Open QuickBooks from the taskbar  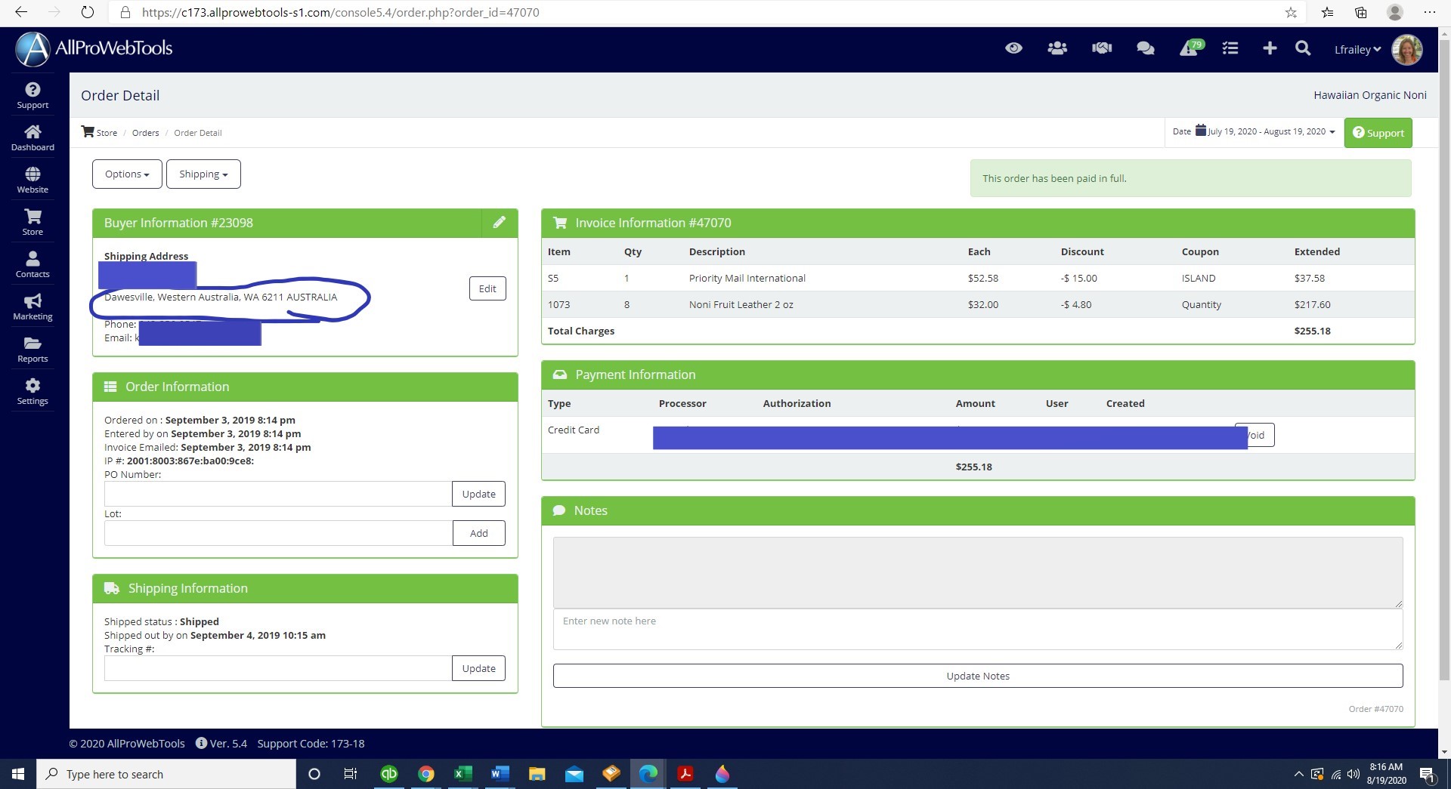[389, 774]
